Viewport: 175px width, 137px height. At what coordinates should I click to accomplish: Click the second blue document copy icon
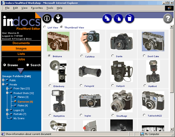pos(118,18)
